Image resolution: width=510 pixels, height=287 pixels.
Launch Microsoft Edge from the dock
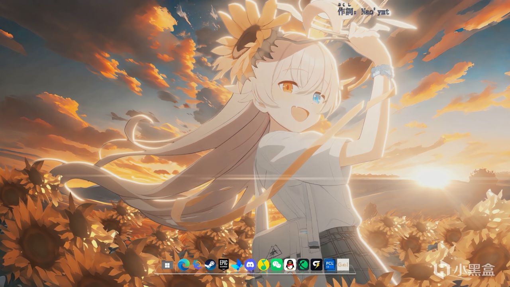184,265
